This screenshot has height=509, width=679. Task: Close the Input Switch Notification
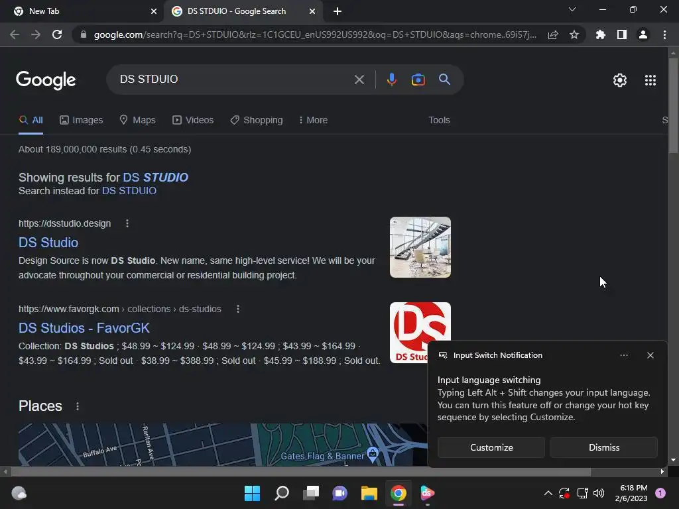click(x=650, y=355)
